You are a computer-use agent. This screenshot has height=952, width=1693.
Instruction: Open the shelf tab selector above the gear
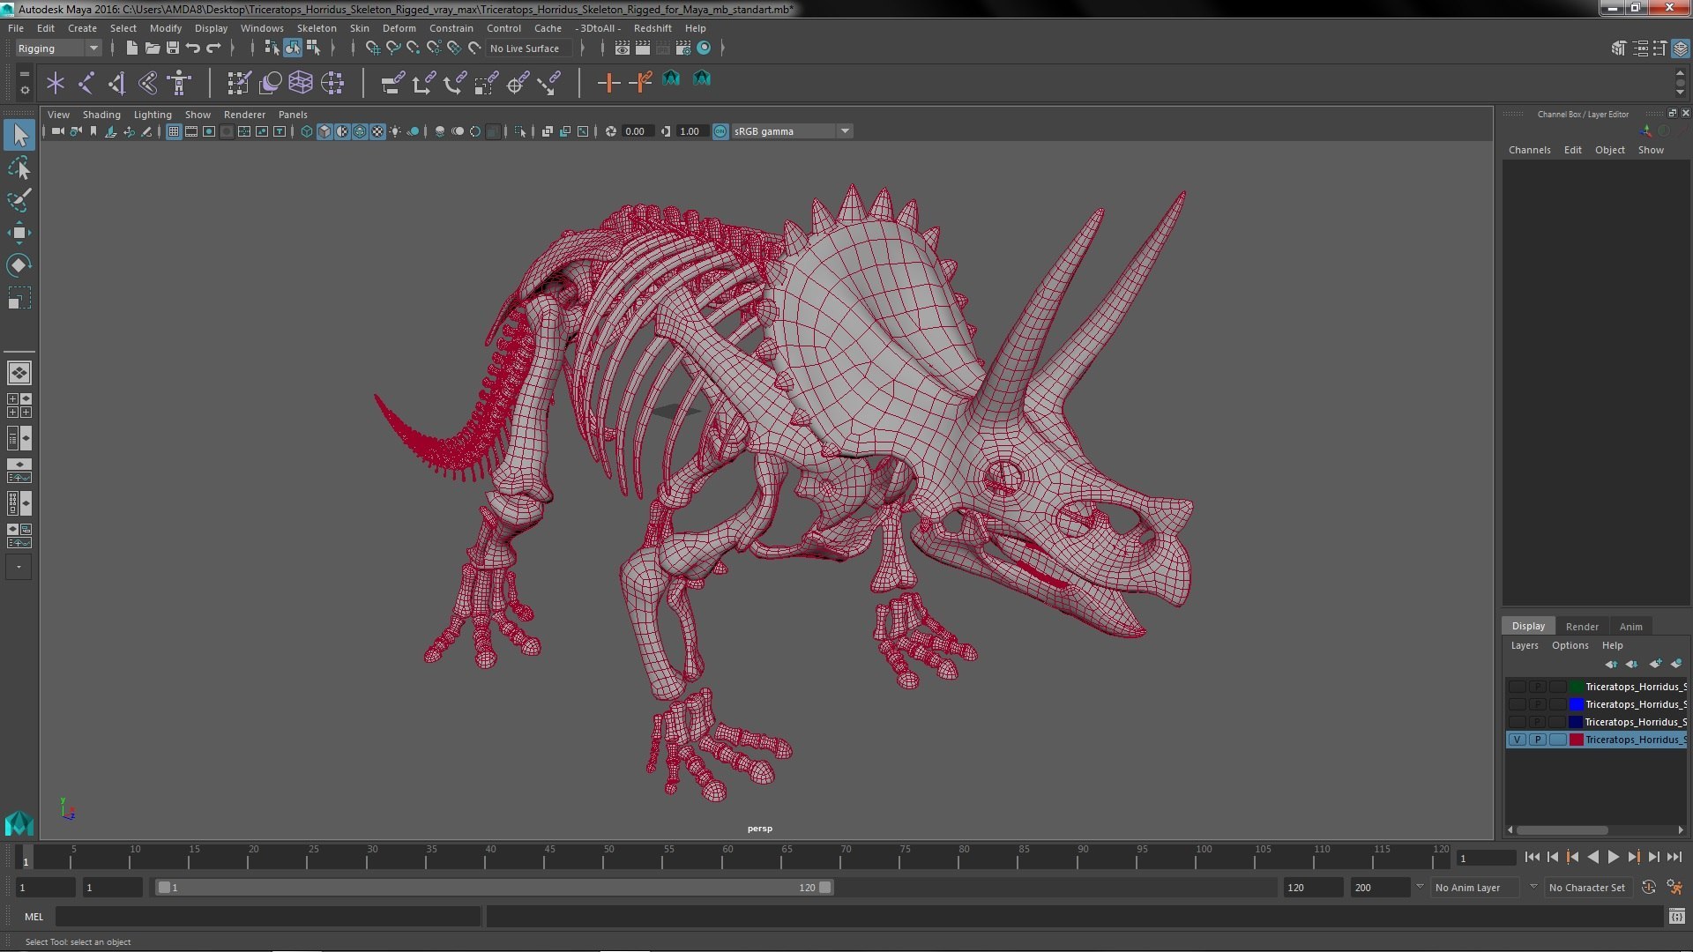point(25,74)
